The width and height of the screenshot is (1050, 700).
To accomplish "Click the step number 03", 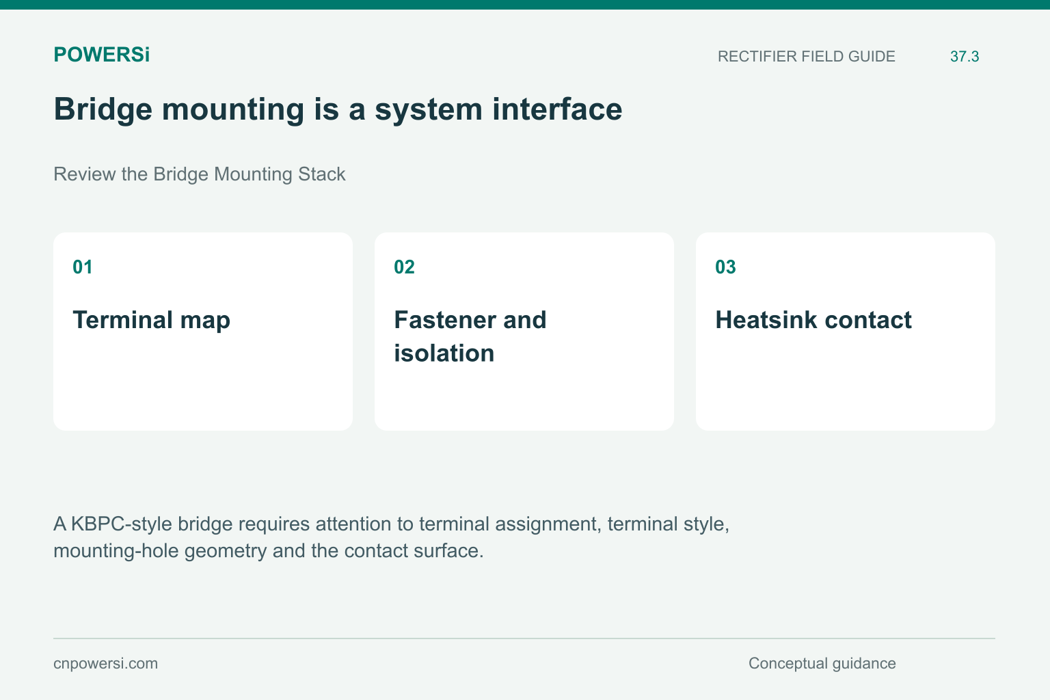I will [725, 267].
